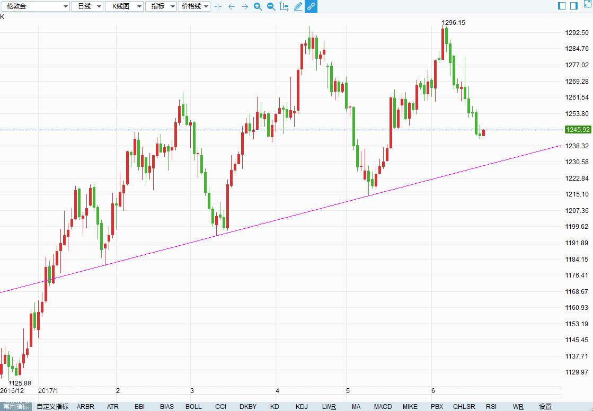Select the BIAS indicator
The width and height of the screenshot is (593, 411).
pos(167,406)
